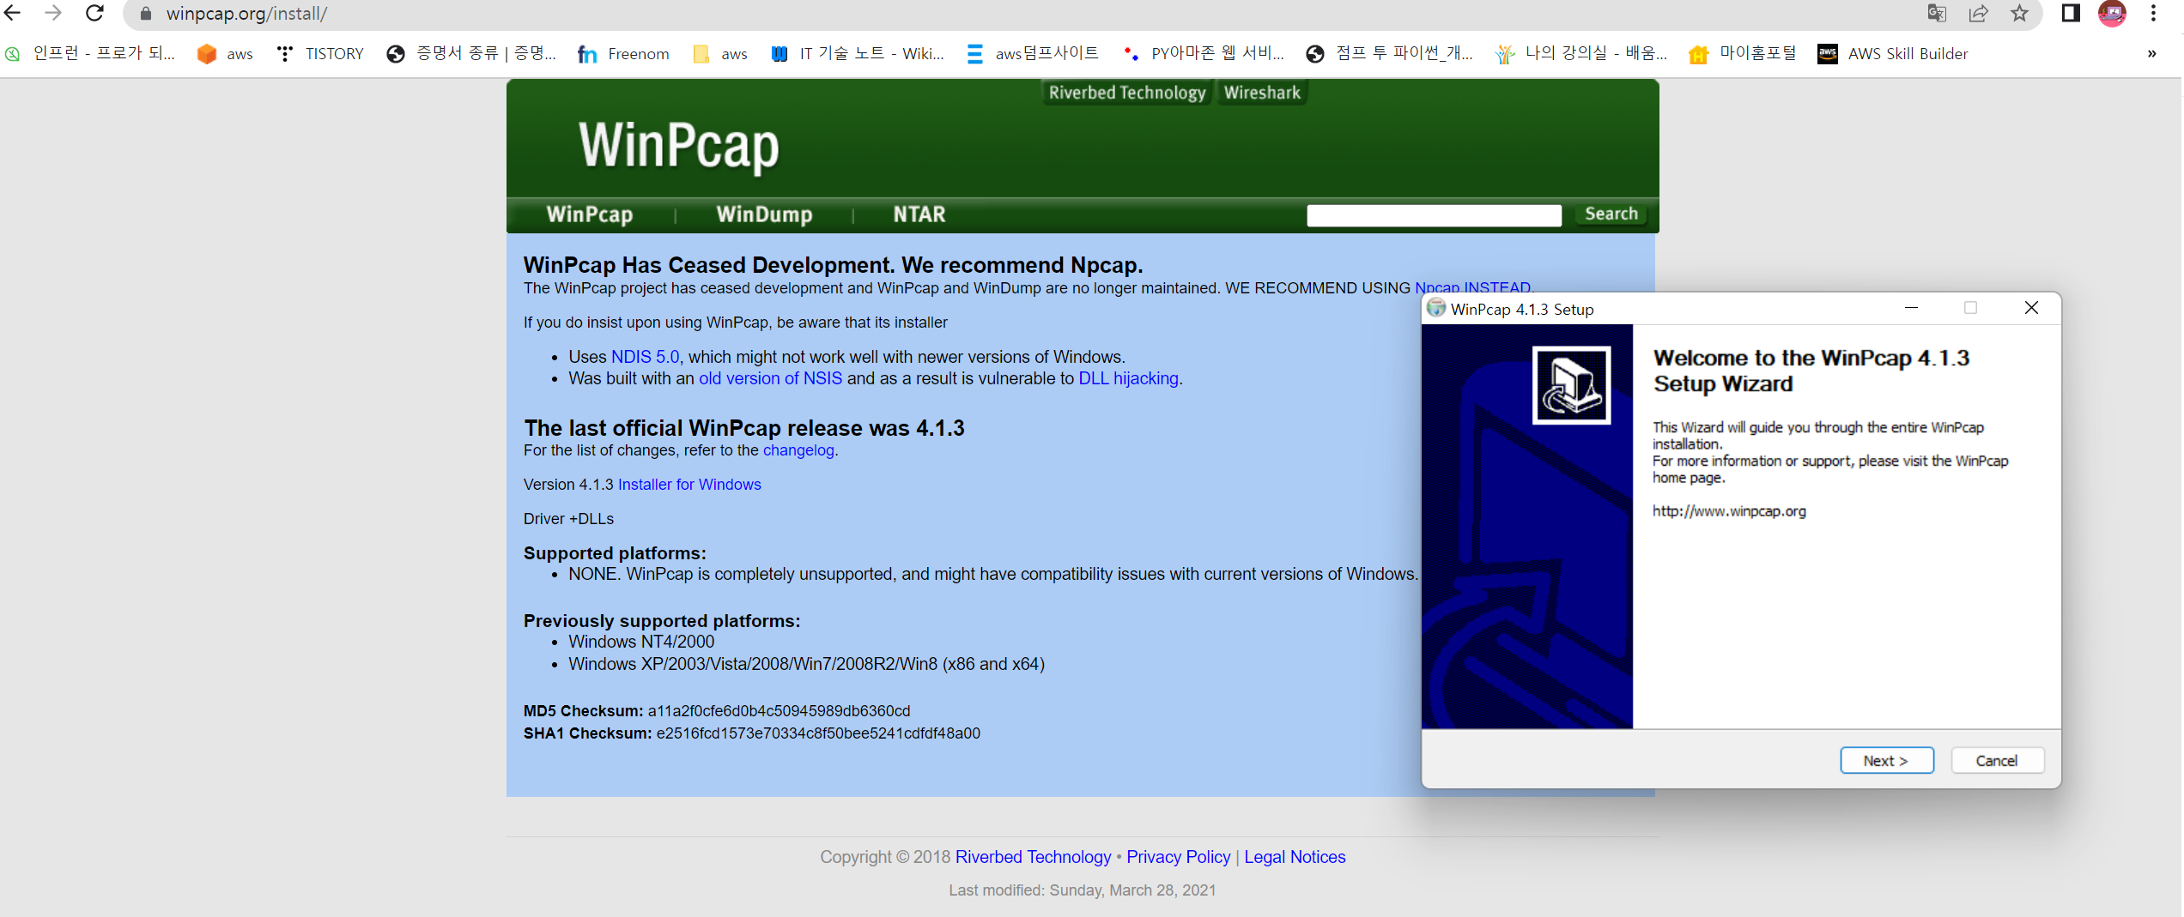Image resolution: width=2184 pixels, height=917 pixels.
Task: Click the address bar URL
Action: click(246, 14)
